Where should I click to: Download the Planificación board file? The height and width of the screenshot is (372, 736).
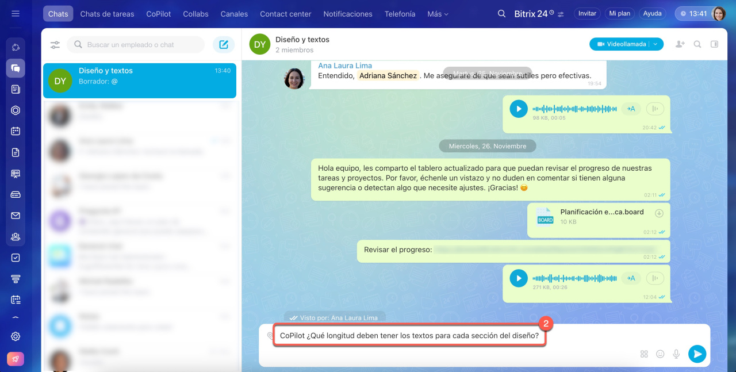click(660, 213)
